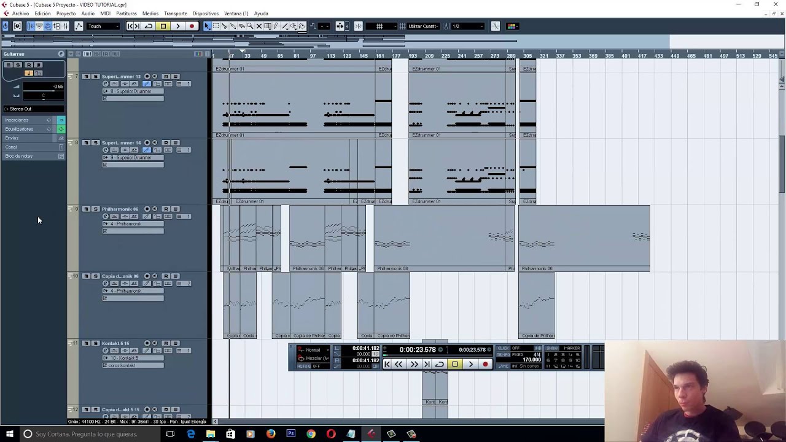
Task: Click the Windows Start button
Action: [x=9, y=434]
